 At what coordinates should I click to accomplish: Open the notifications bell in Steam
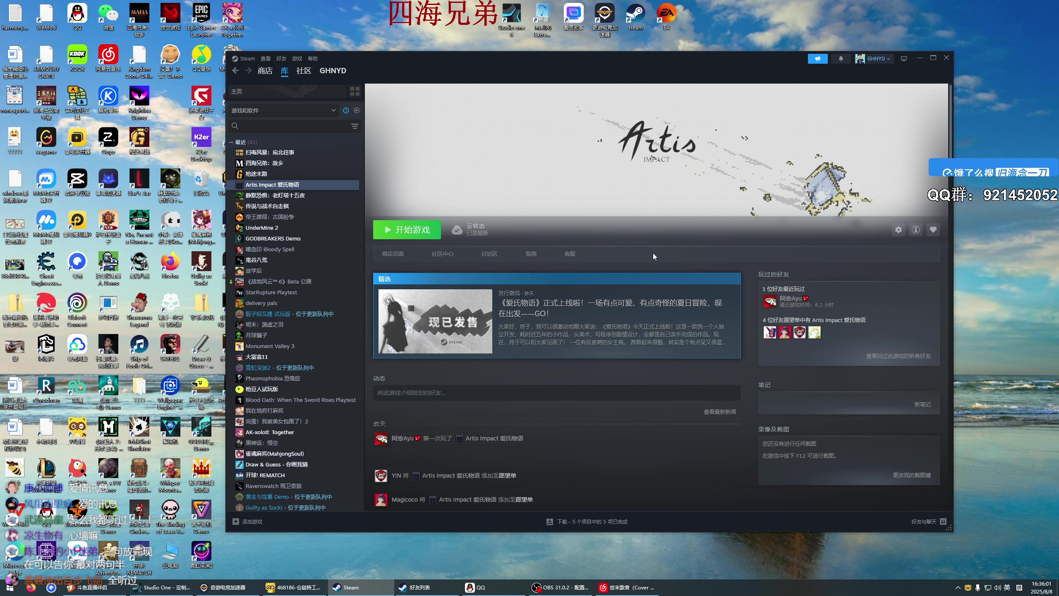pyautogui.click(x=841, y=59)
